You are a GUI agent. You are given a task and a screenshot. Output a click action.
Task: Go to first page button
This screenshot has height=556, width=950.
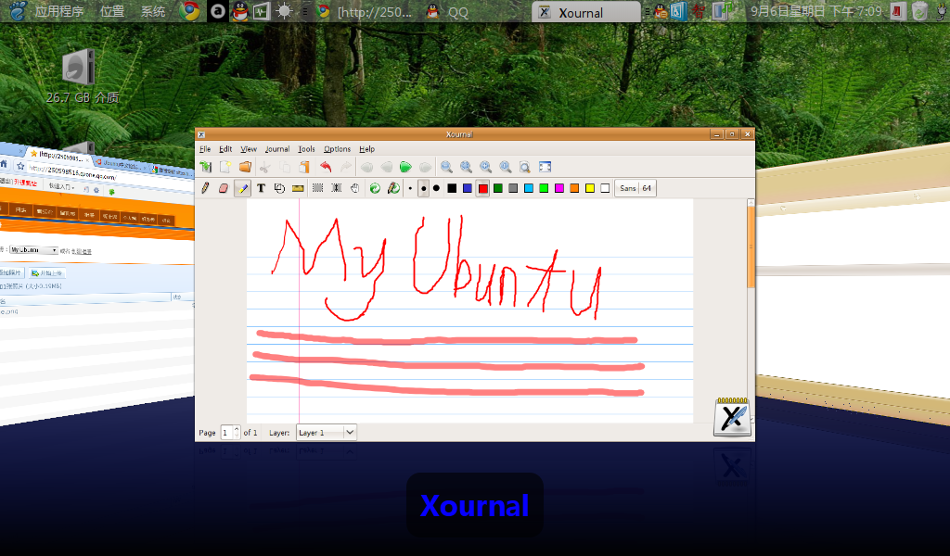(366, 167)
